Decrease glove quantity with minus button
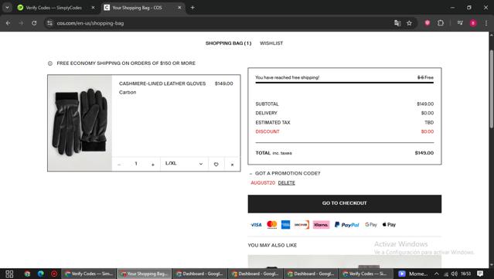This screenshot has height=279, width=494. [119, 165]
